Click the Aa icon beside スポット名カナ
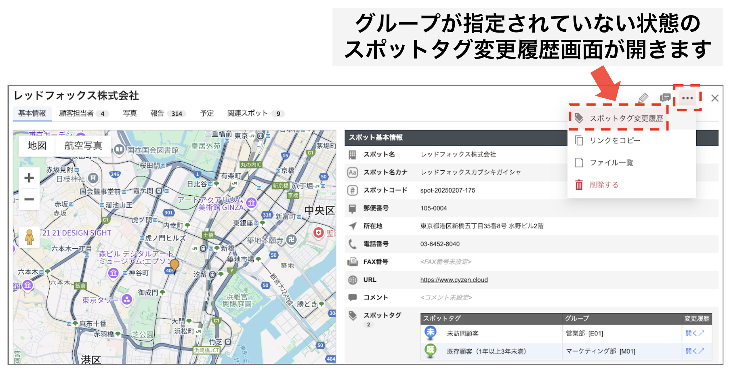 [x=352, y=172]
